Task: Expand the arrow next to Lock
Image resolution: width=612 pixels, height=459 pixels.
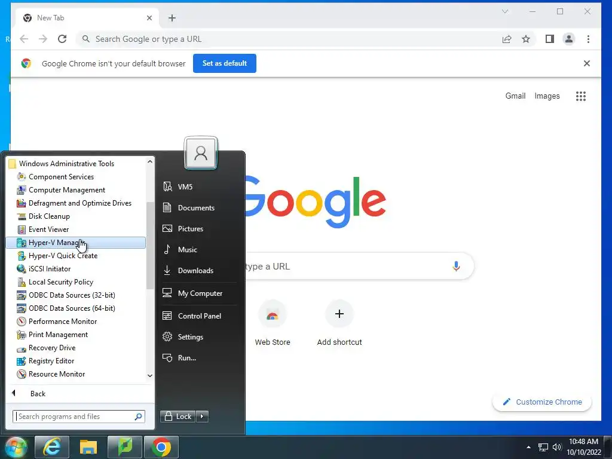Action: (202, 417)
